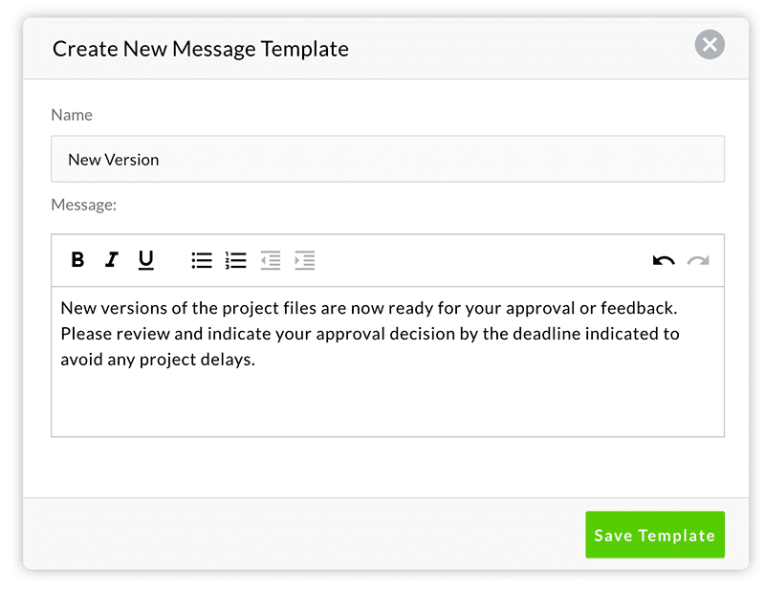Insert a bulleted list
This screenshot has width=765, height=593.
[202, 260]
